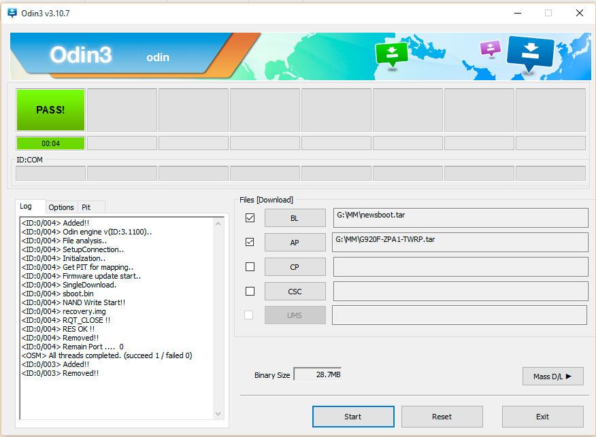Open Mass D/L mode
The height and width of the screenshot is (437, 596).
coord(552,377)
